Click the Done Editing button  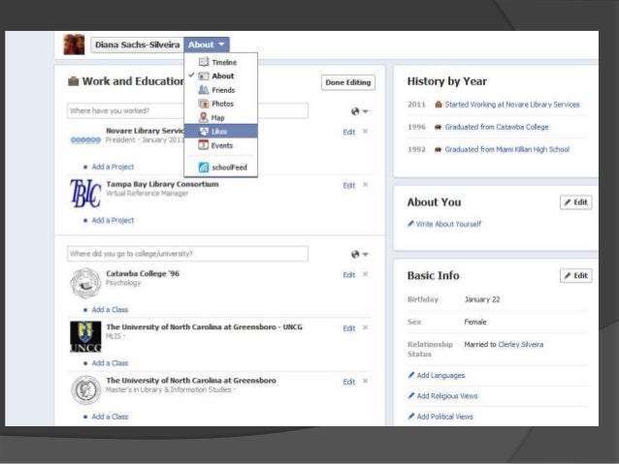tap(347, 82)
